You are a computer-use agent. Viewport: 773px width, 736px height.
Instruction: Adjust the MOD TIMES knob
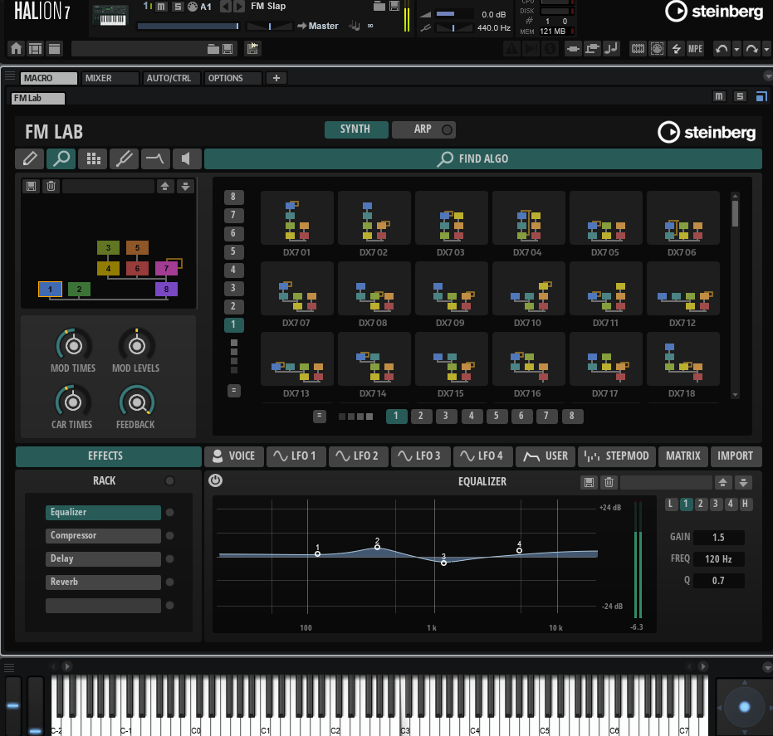coord(73,345)
